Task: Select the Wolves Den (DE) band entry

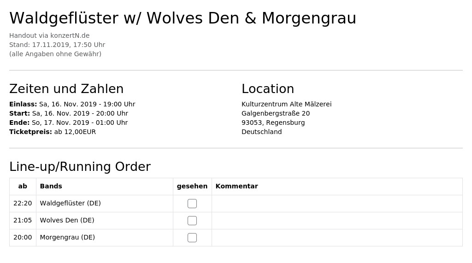Action: (67, 220)
